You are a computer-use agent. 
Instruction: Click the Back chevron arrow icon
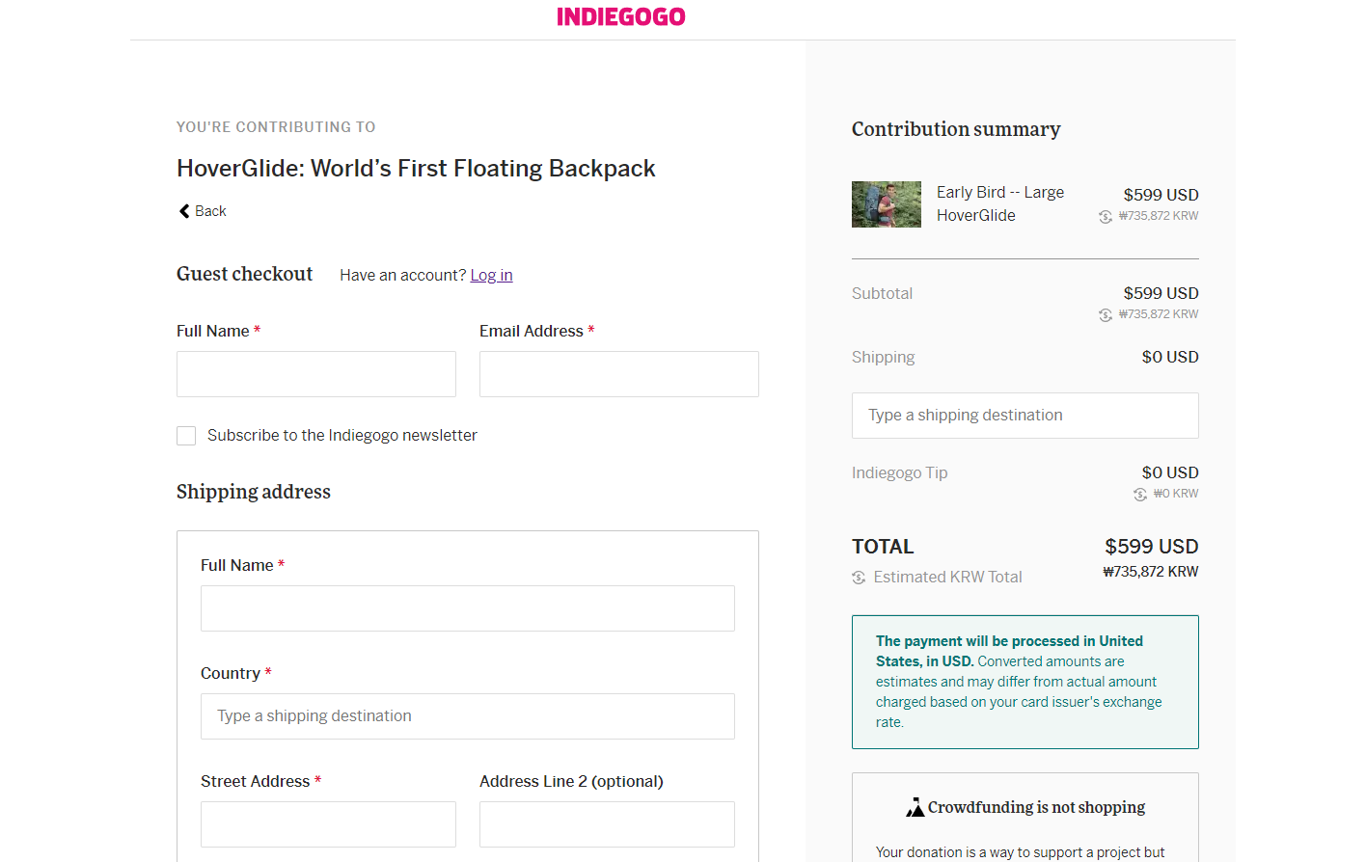coord(184,211)
